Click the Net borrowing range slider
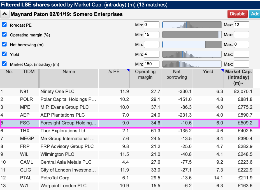 192,45
